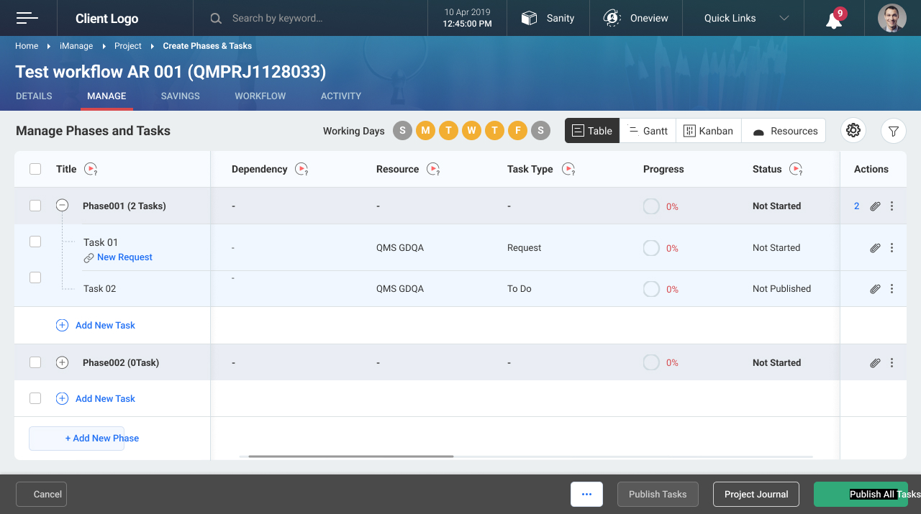
Task: Click attachment paperclip for Phase002
Action: coord(875,363)
